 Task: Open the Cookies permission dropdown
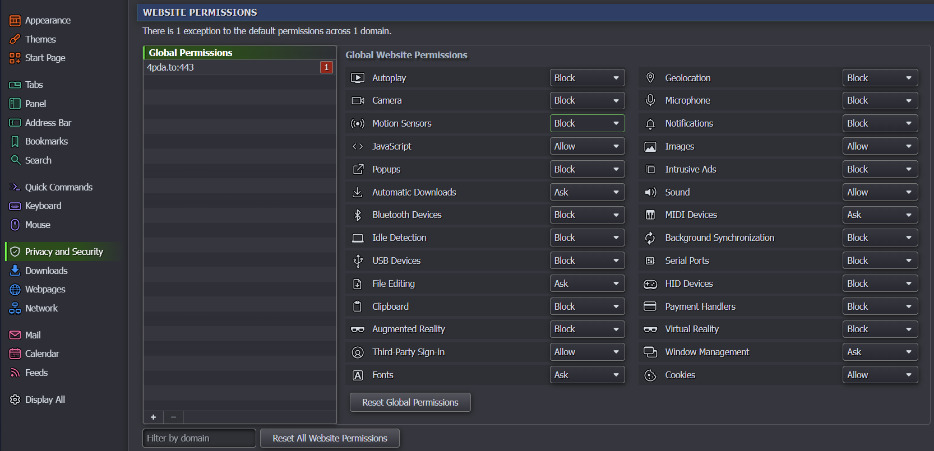coord(880,375)
